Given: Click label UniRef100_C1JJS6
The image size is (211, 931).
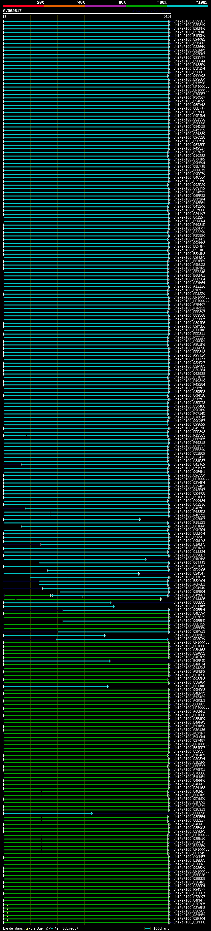Looking at the screenshot, I should [189, 599].
